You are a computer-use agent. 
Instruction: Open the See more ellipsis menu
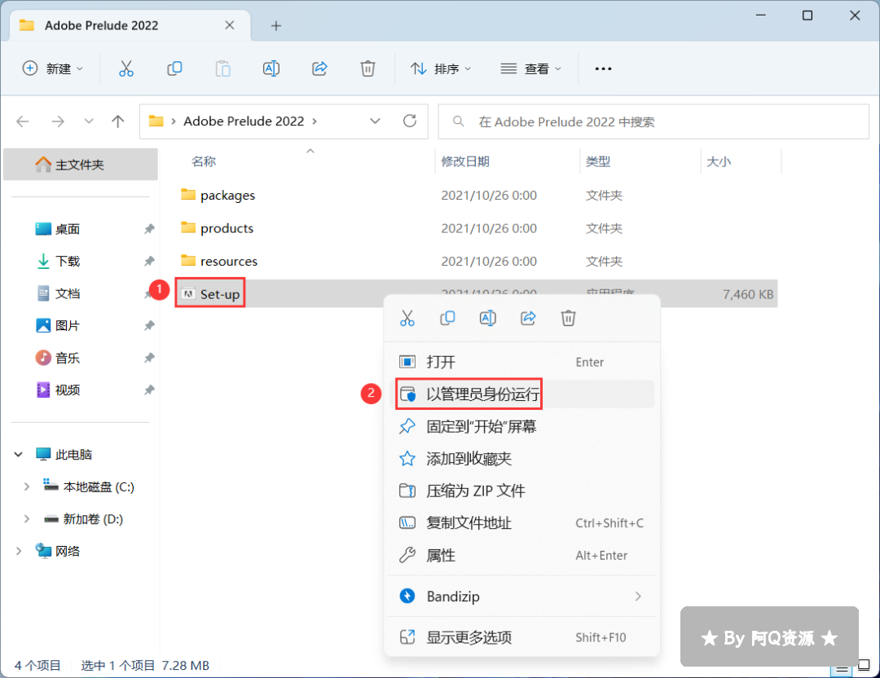[x=603, y=68]
